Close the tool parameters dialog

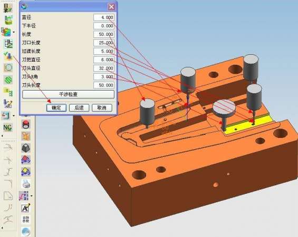point(112,7)
